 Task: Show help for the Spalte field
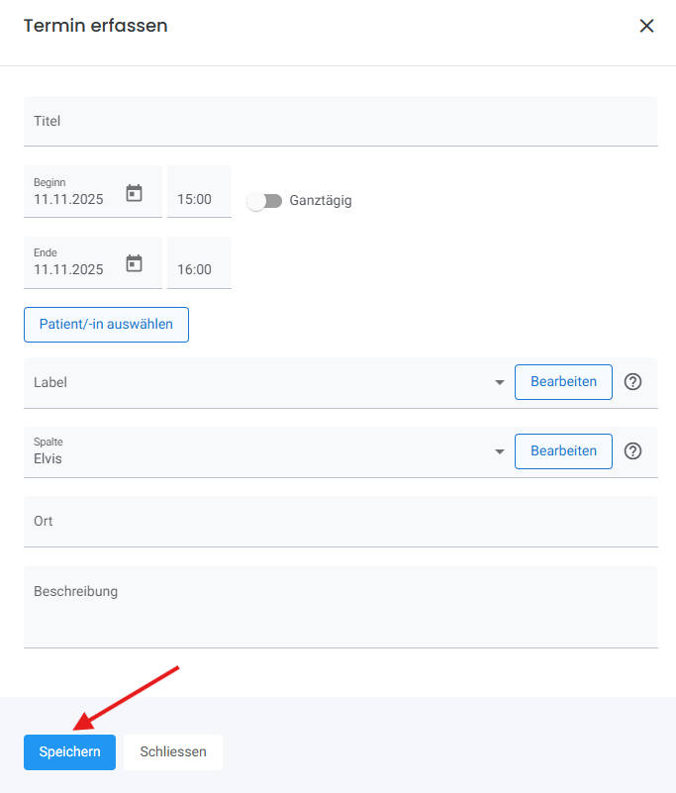point(632,451)
